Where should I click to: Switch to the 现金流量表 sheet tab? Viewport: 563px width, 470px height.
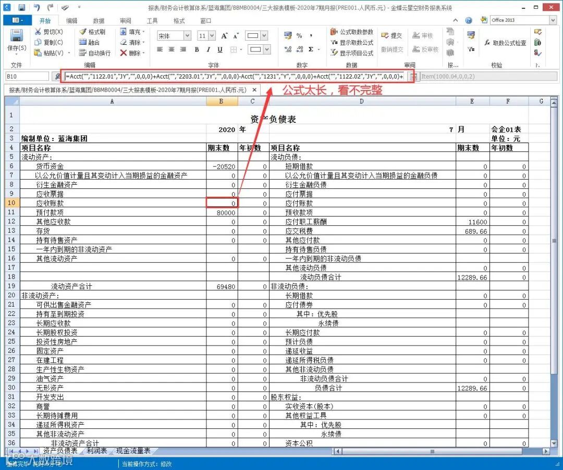(x=133, y=451)
